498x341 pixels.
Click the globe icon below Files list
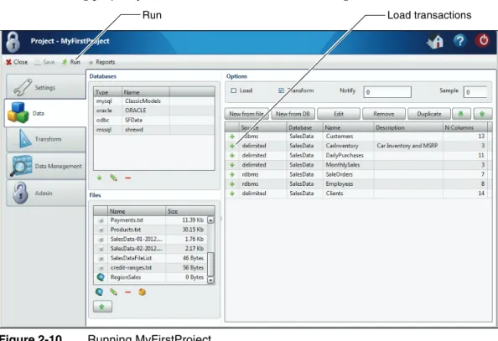[99, 292]
